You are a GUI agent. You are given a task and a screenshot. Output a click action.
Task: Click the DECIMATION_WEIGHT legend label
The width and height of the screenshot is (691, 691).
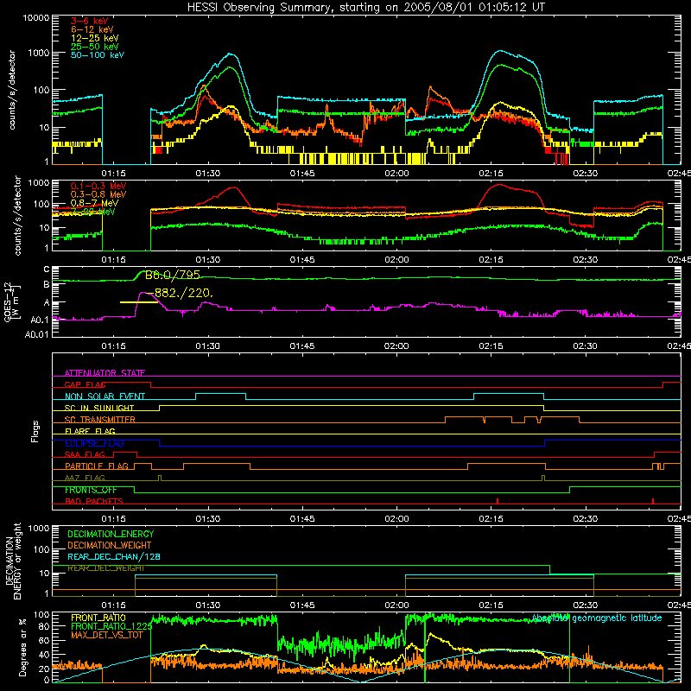(x=110, y=545)
